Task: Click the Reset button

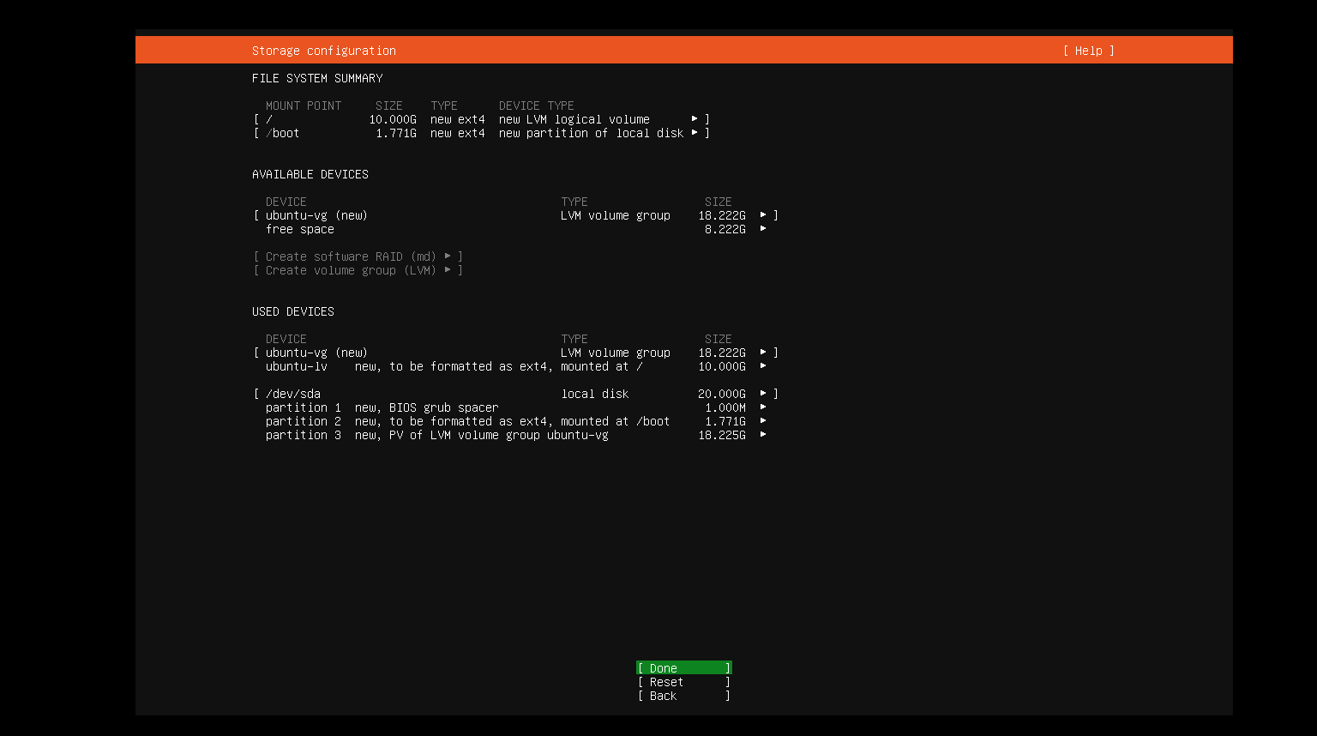Action: point(683,682)
